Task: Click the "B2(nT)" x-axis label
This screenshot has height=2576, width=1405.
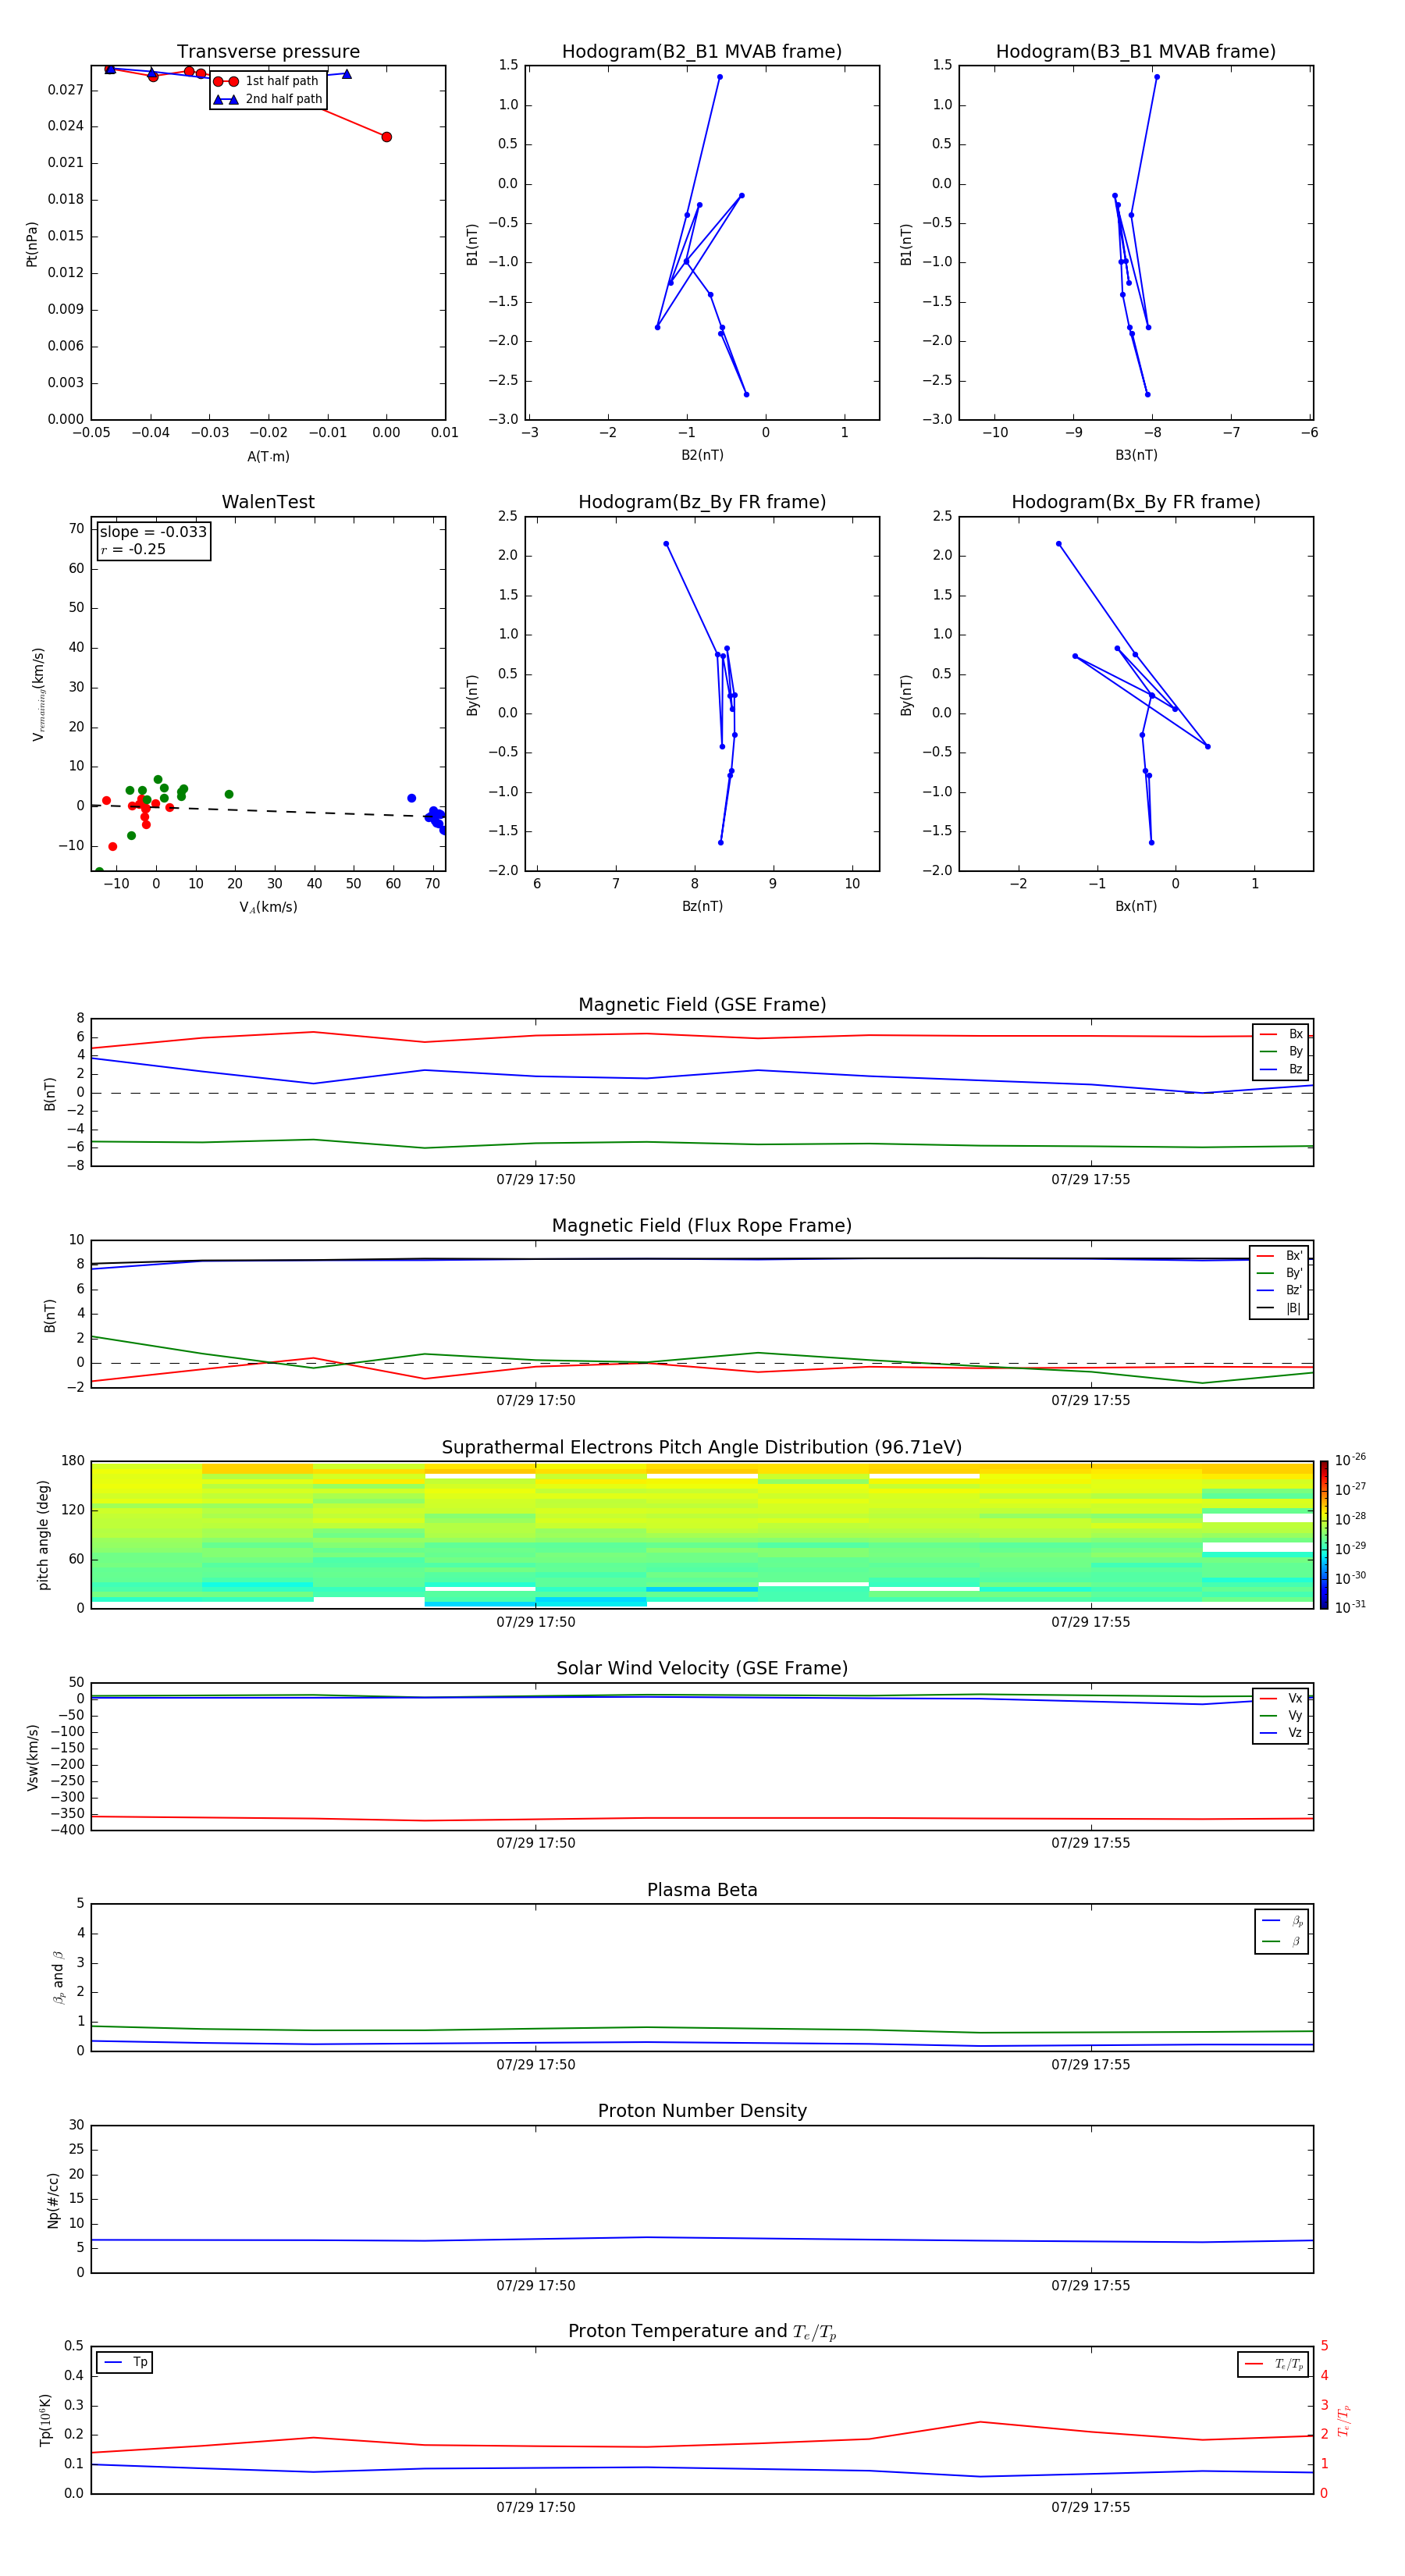Action: click(702, 455)
